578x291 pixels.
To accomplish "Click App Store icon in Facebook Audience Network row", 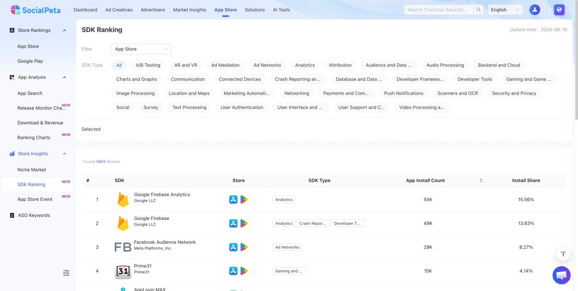I will [233, 247].
